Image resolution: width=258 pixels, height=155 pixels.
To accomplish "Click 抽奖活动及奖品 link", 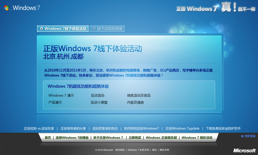I will pyautogui.click(x=139, y=95).
